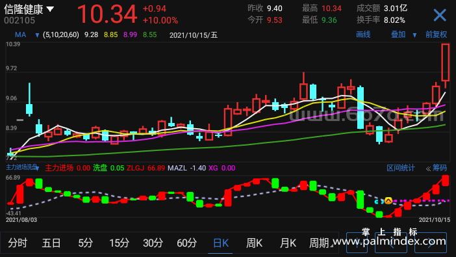Open the 信隆健康 stock name dropdown arrow

point(50,9)
